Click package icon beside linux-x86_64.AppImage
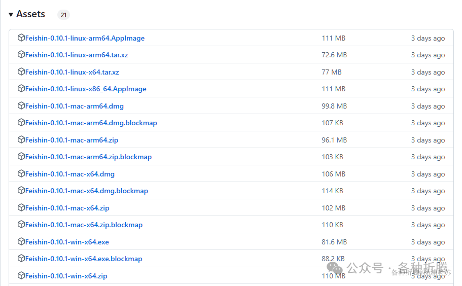The height and width of the screenshot is (286, 462). click(21, 88)
